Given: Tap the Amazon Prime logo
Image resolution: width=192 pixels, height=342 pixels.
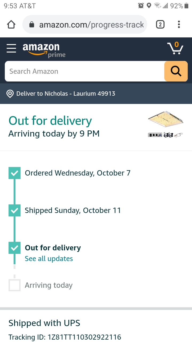Looking at the screenshot, I should coord(43,50).
